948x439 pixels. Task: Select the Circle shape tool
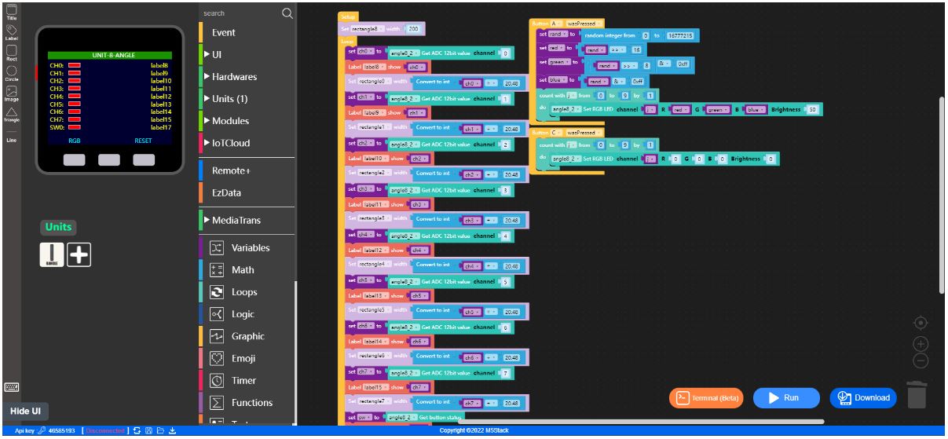click(x=11, y=71)
